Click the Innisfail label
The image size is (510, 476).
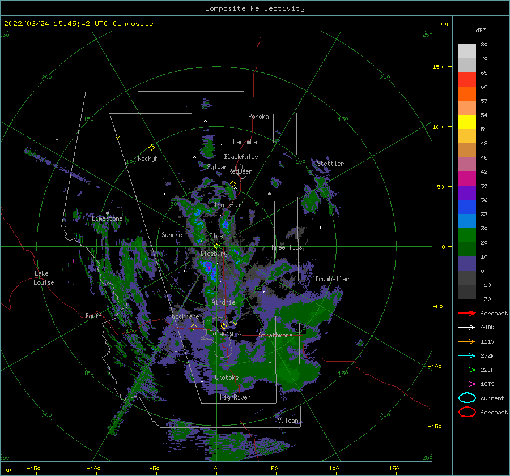[x=229, y=205]
